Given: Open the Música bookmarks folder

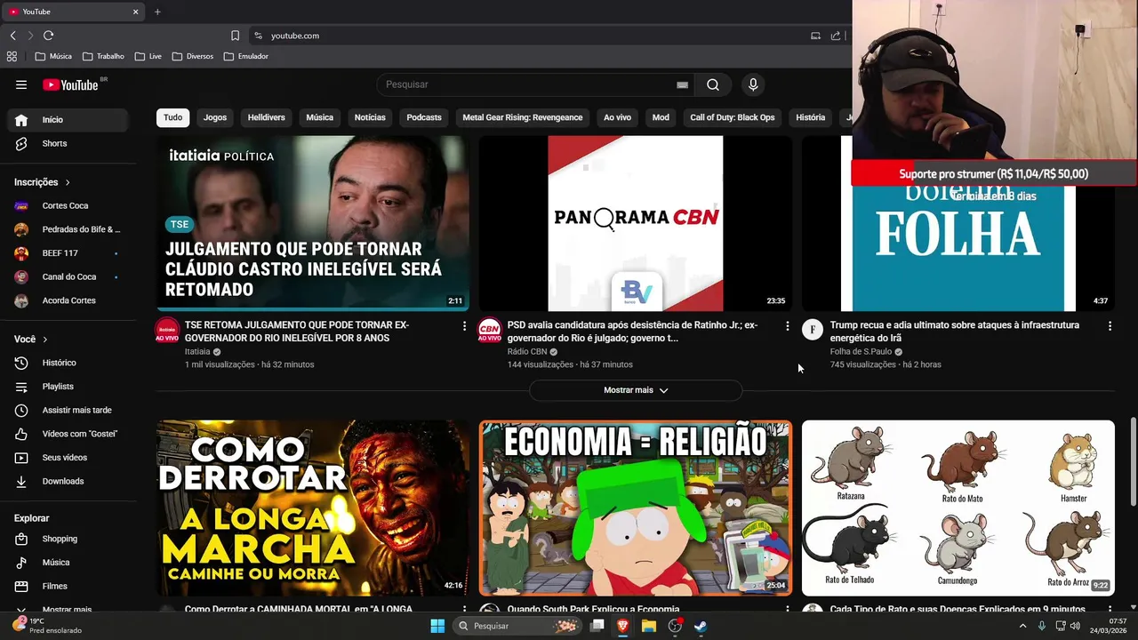Looking at the screenshot, I should (x=53, y=56).
